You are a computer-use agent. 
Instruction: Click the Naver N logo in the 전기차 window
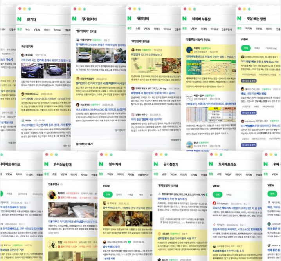click(19, 19)
